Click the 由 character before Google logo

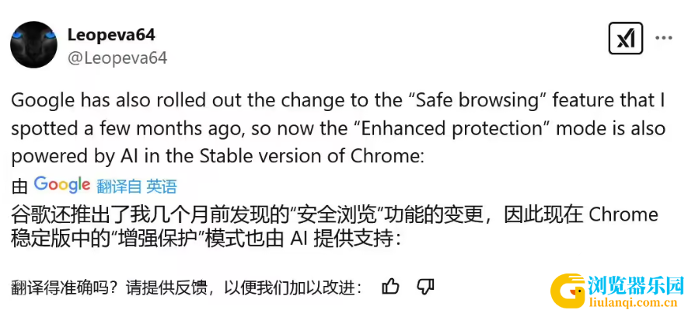coord(19,187)
